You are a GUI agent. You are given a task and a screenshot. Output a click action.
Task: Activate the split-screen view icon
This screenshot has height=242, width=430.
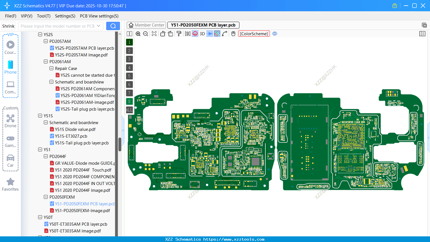(129, 34)
